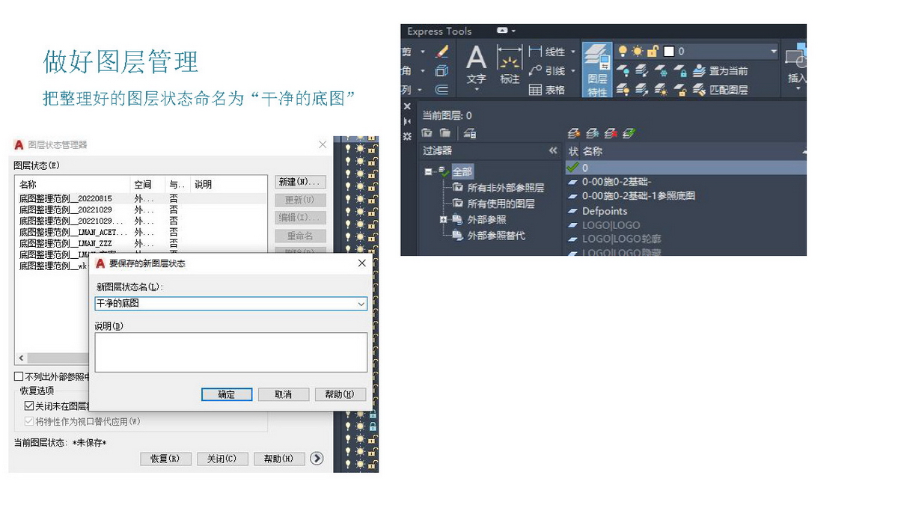Click layer unlock icon in the ribbon's lower row
Image resolution: width=898 pixels, height=505 pixels.
pos(680,90)
